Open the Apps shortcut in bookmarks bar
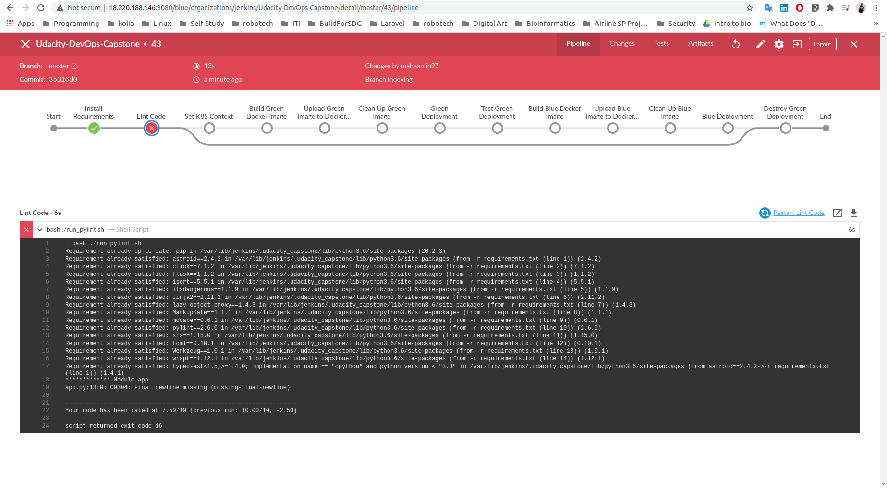 20,24
